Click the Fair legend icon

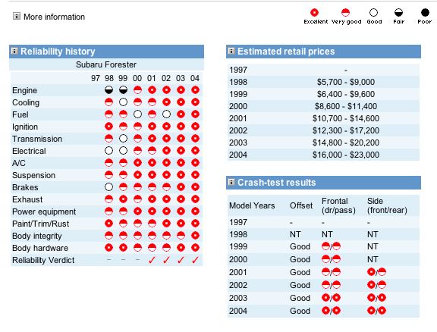[x=398, y=13]
